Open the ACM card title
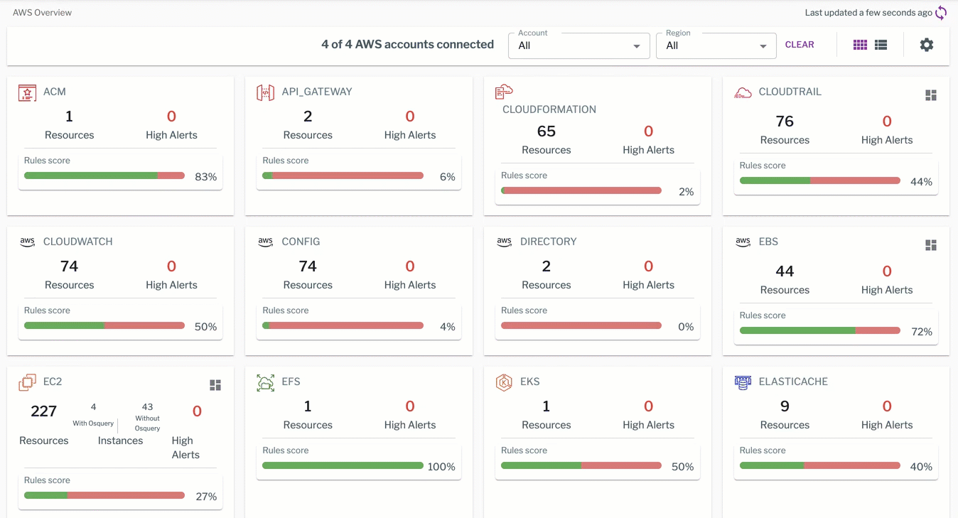 pos(55,92)
